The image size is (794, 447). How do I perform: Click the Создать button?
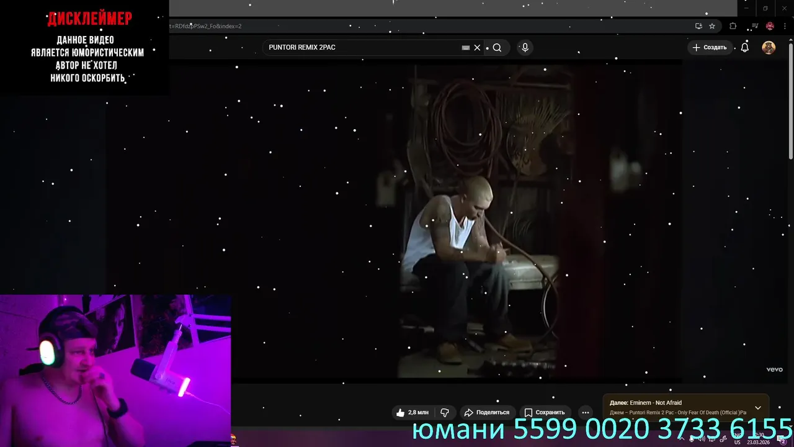(x=709, y=47)
